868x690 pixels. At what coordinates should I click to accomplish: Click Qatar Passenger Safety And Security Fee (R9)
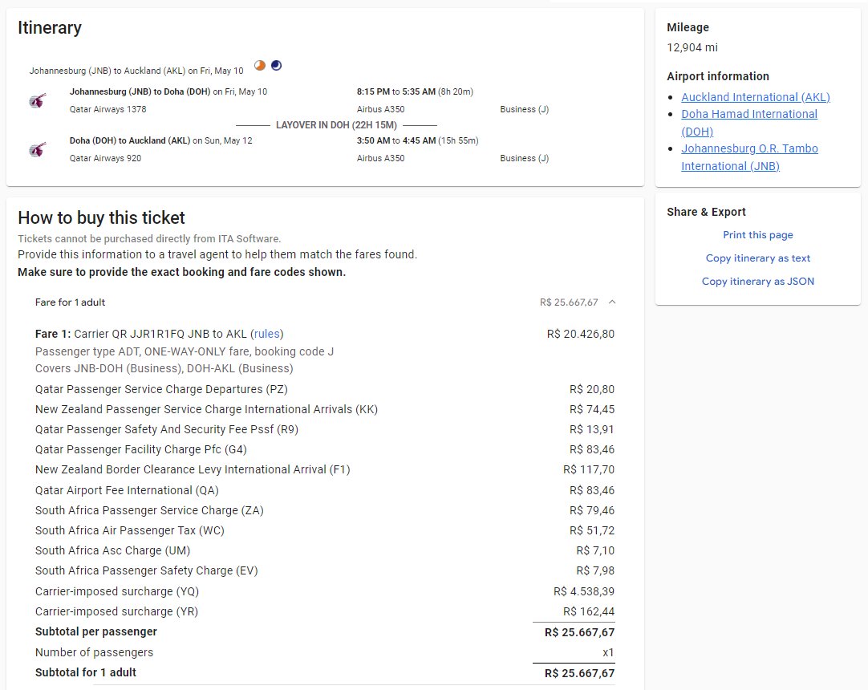pos(167,429)
